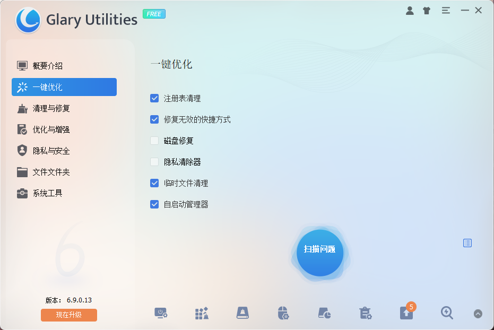Open the skin/theme shirt icon
Screen dimensions: 494x330
(427, 11)
